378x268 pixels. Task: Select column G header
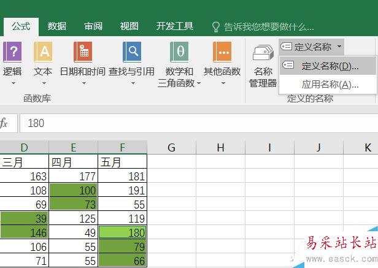pyautogui.click(x=172, y=147)
